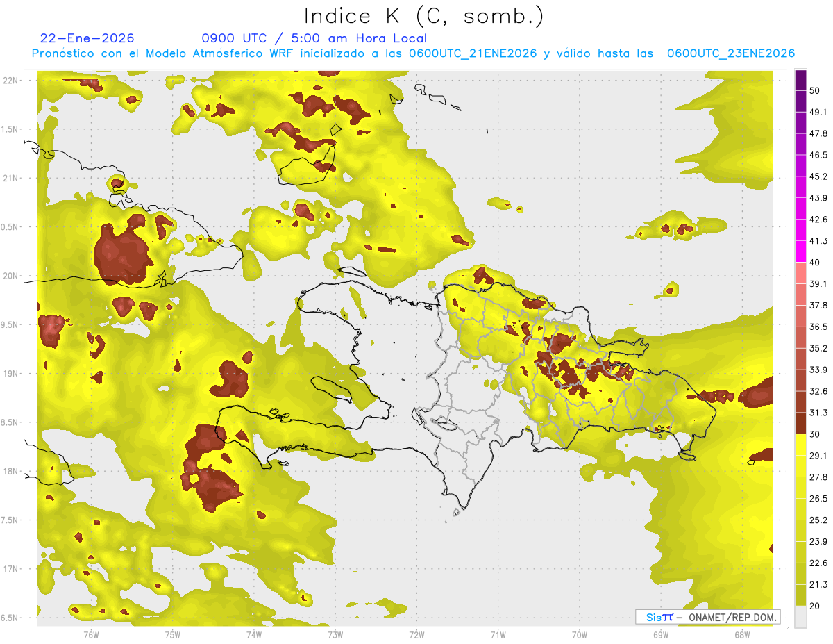
Task: Click the colorbar value '29.1'
Action: [818, 456]
